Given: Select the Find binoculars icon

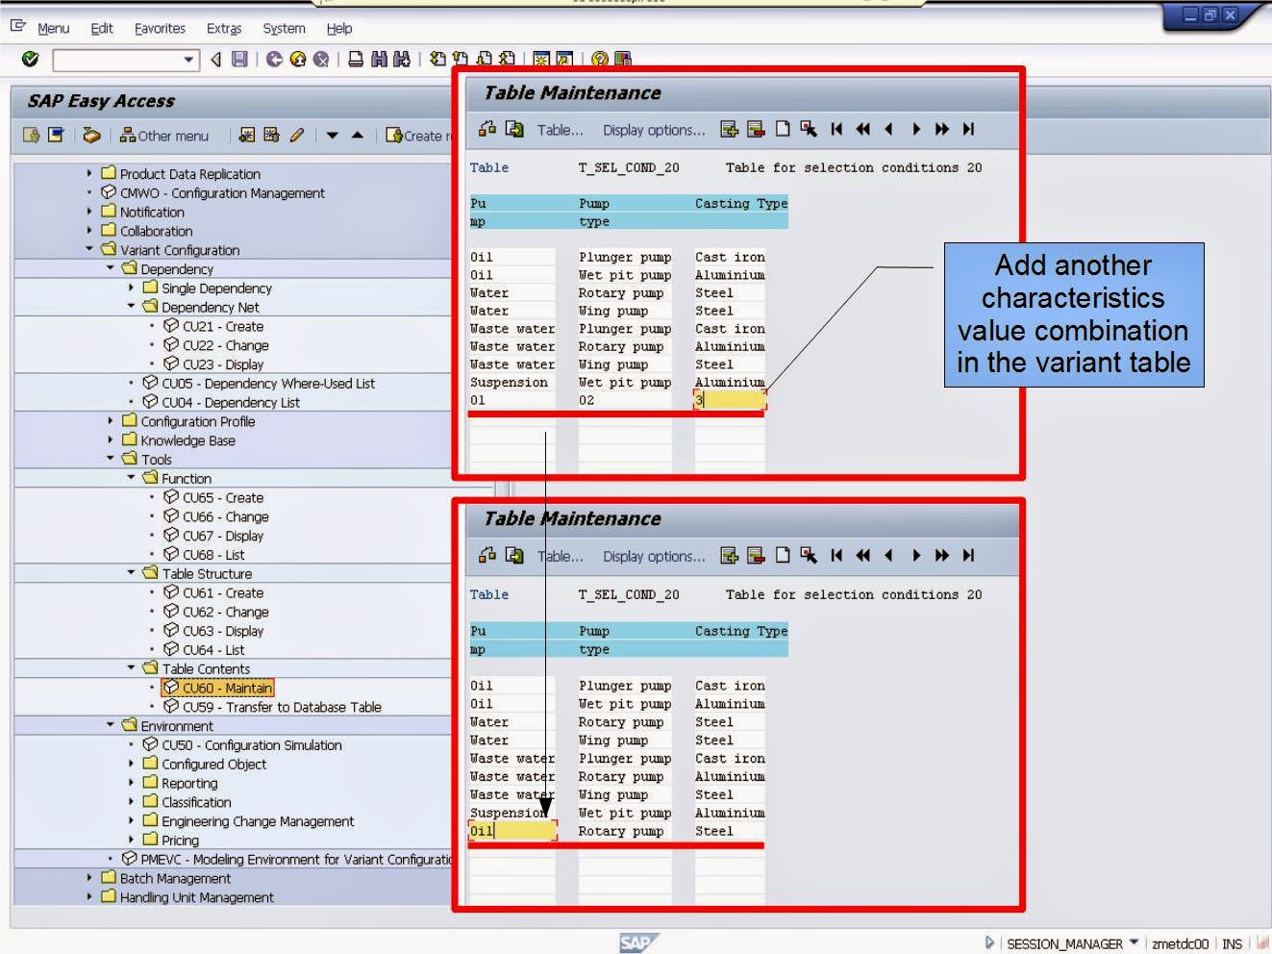Looking at the screenshot, I should click(x=378, y=60).
